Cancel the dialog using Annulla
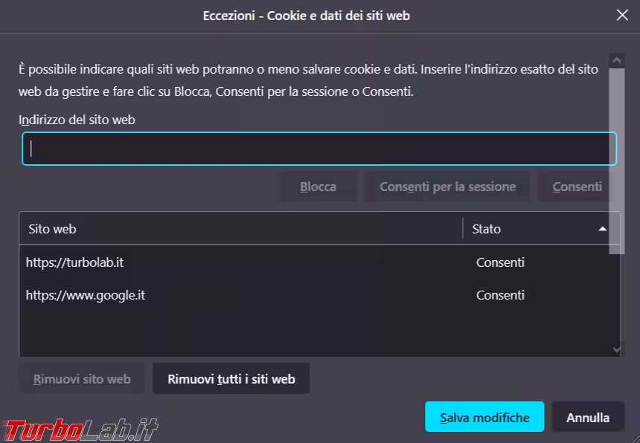Screen dimensions: 640x443 588,418
